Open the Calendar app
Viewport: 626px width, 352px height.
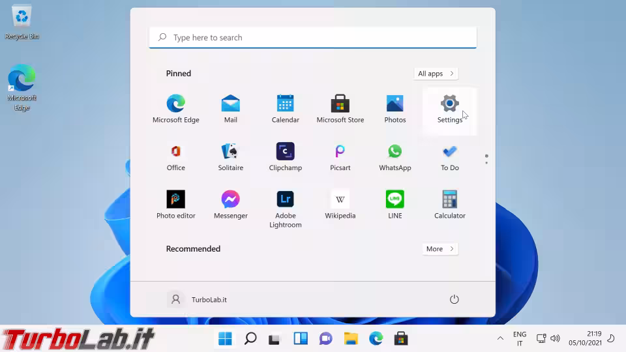[x=285, y=109]
